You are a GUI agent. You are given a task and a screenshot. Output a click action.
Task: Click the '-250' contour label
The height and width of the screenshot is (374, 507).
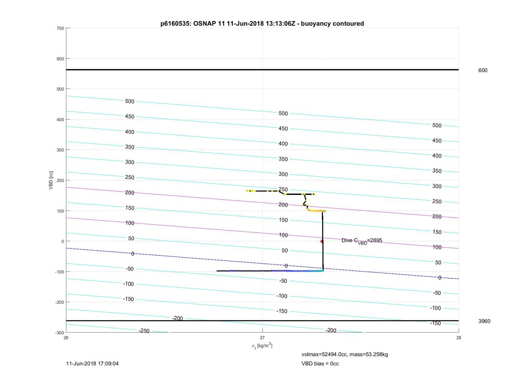click(x=144, y=330)
